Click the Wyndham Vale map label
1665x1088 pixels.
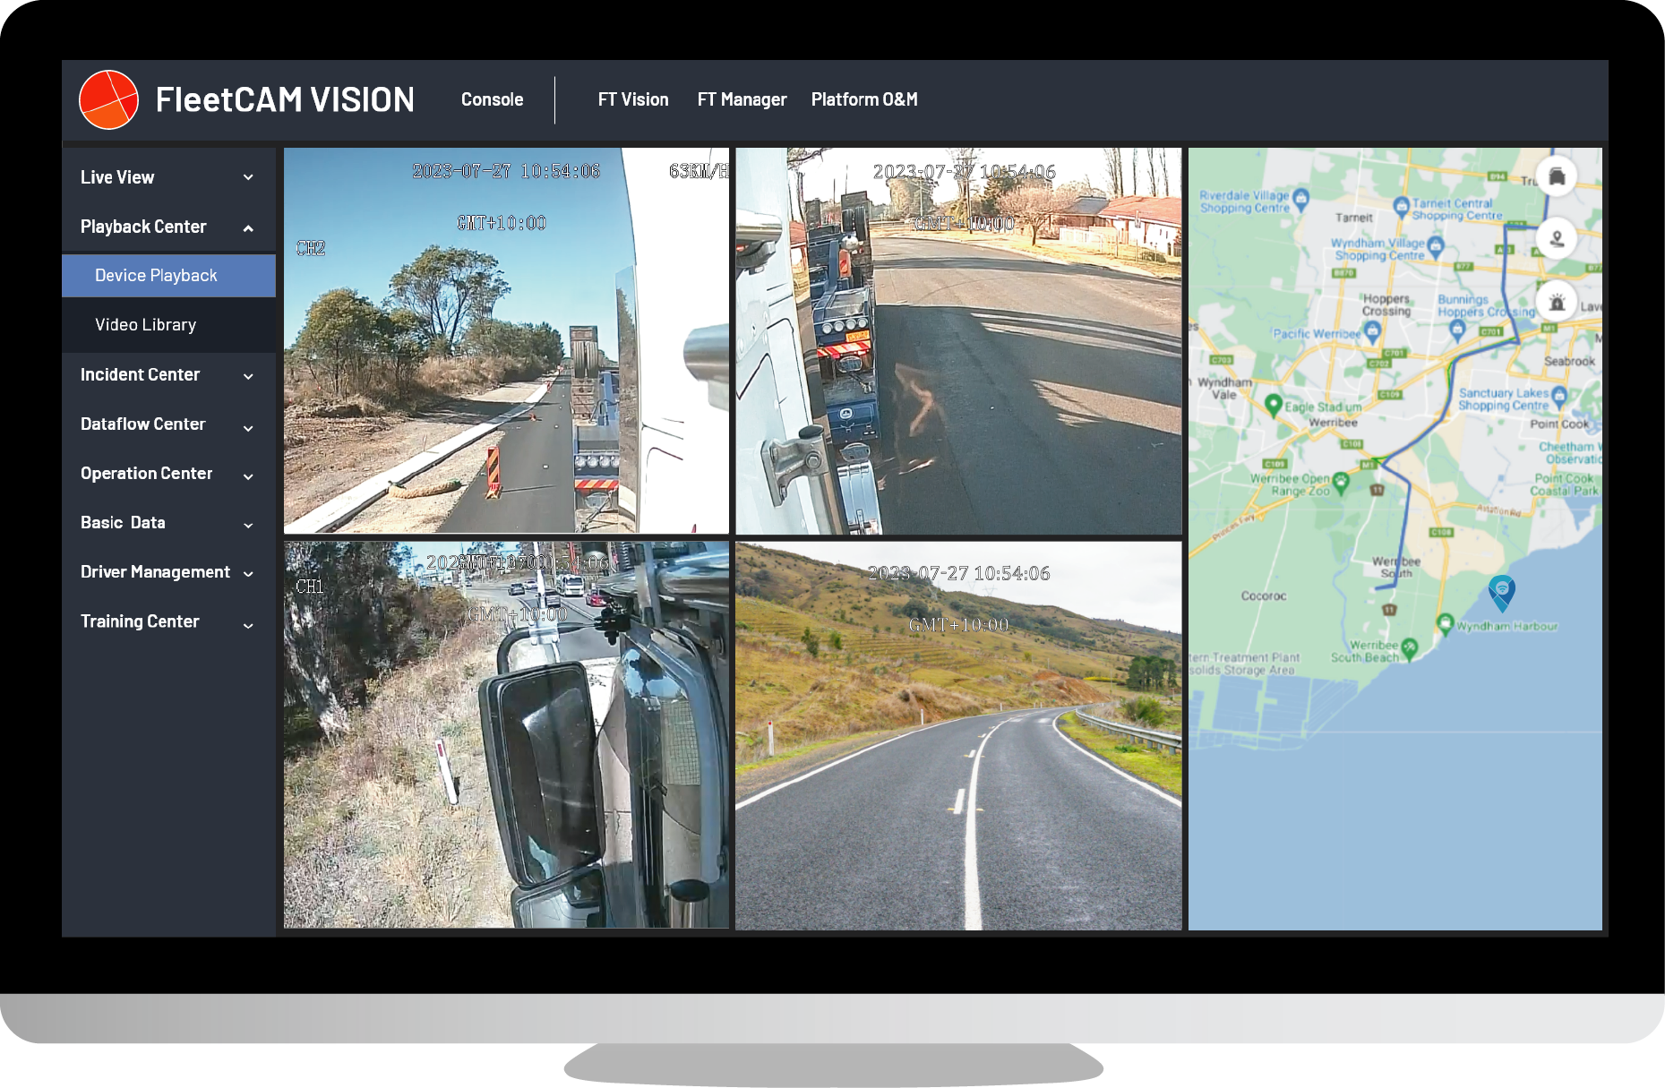pos(1224,388)
